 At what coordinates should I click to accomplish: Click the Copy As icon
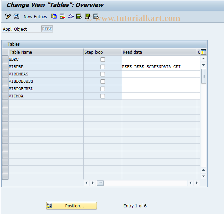coord(54,16)
